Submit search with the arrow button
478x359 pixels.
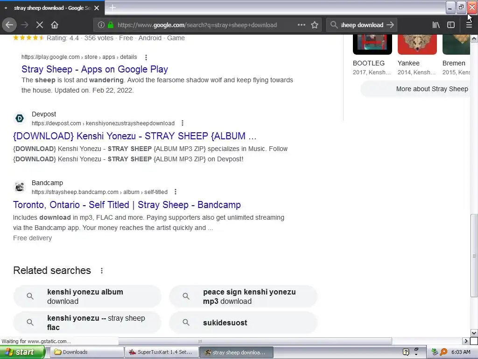(x=390, y=25)
